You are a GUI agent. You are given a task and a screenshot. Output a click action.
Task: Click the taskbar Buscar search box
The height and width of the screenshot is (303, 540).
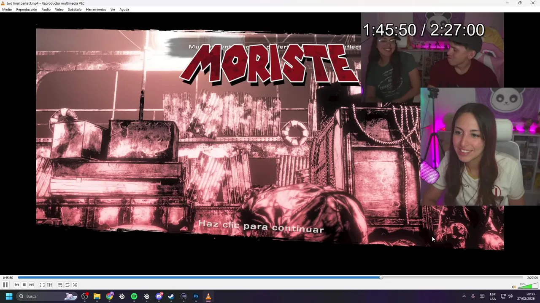[48, 296]
